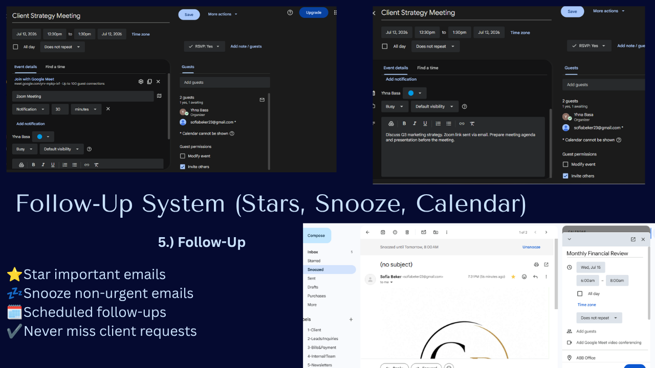Screen dimensions: 655x368
Task: Remove formatting in right calendar description toolbar
Action: [472, 123]
